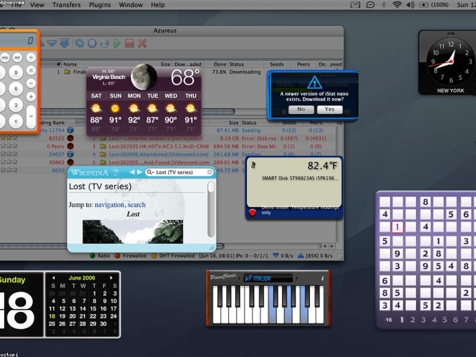
Task: Click the info 'i' icon on the PianoChords widget
Action: (x=322, y=277)
